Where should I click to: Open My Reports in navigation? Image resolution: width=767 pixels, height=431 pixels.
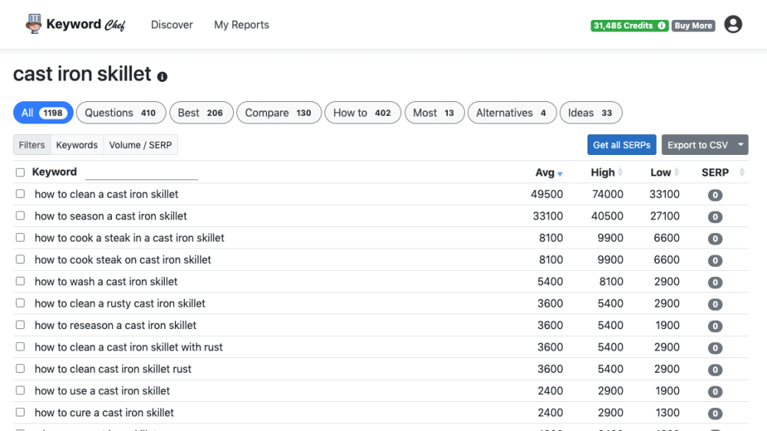(242, 25)
